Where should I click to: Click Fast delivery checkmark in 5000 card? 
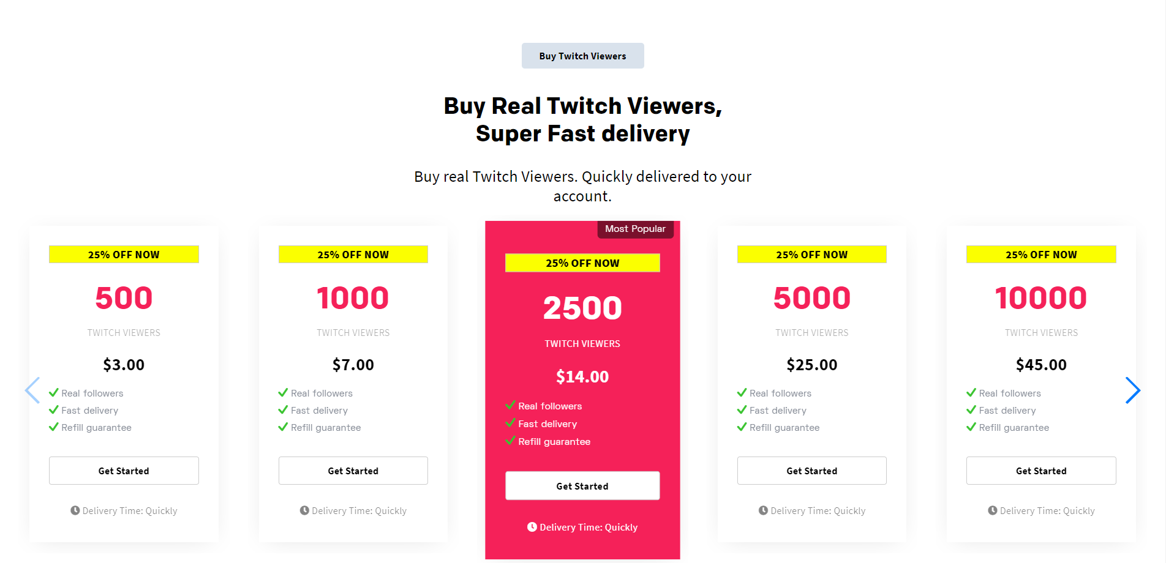pyautogui.click(x=742, y=410)
